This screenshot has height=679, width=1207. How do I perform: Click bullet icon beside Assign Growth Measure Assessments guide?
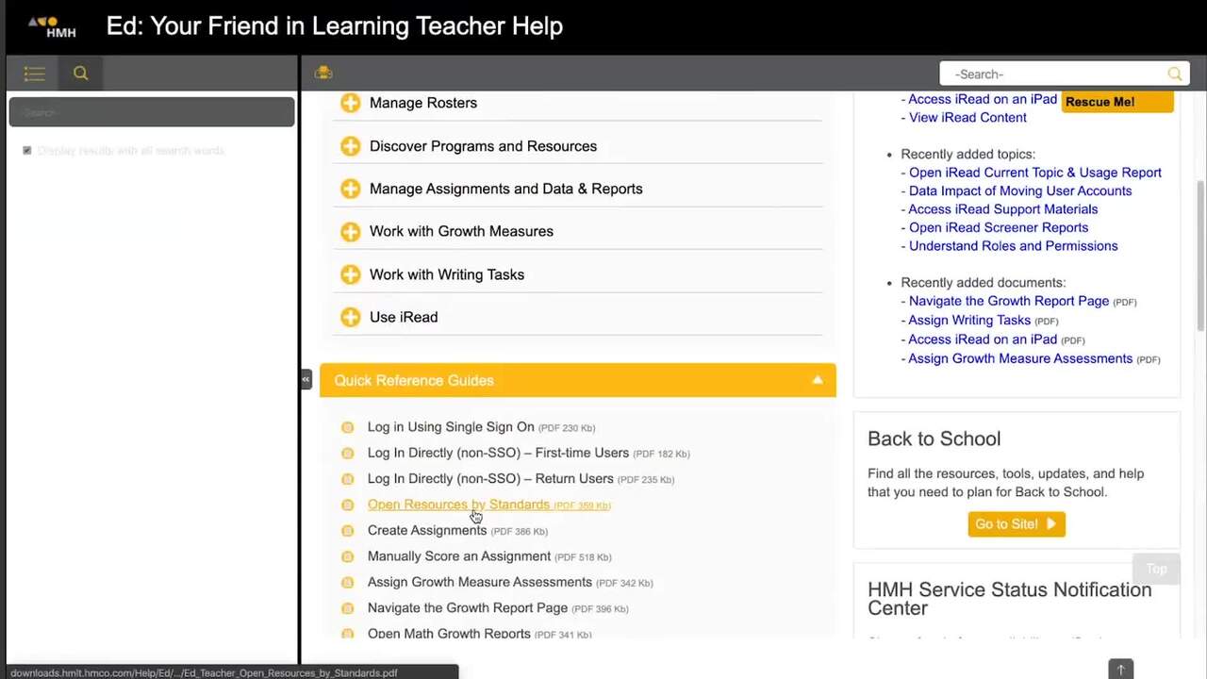347,583
